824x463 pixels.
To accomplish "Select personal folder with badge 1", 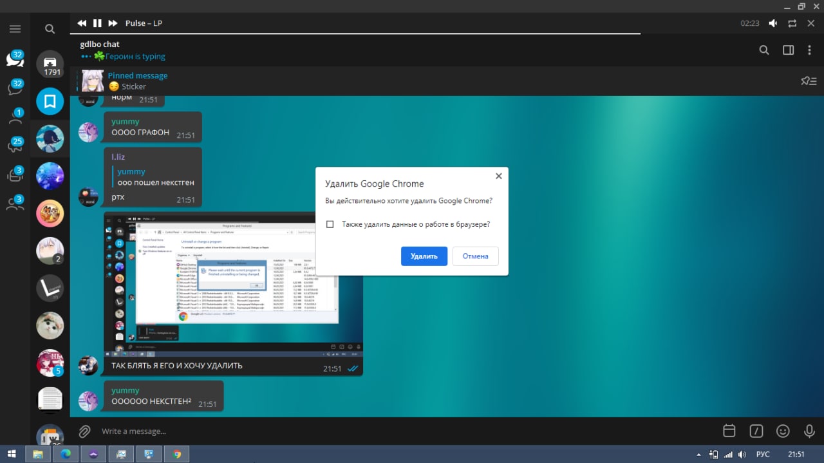I will [15, 117].
